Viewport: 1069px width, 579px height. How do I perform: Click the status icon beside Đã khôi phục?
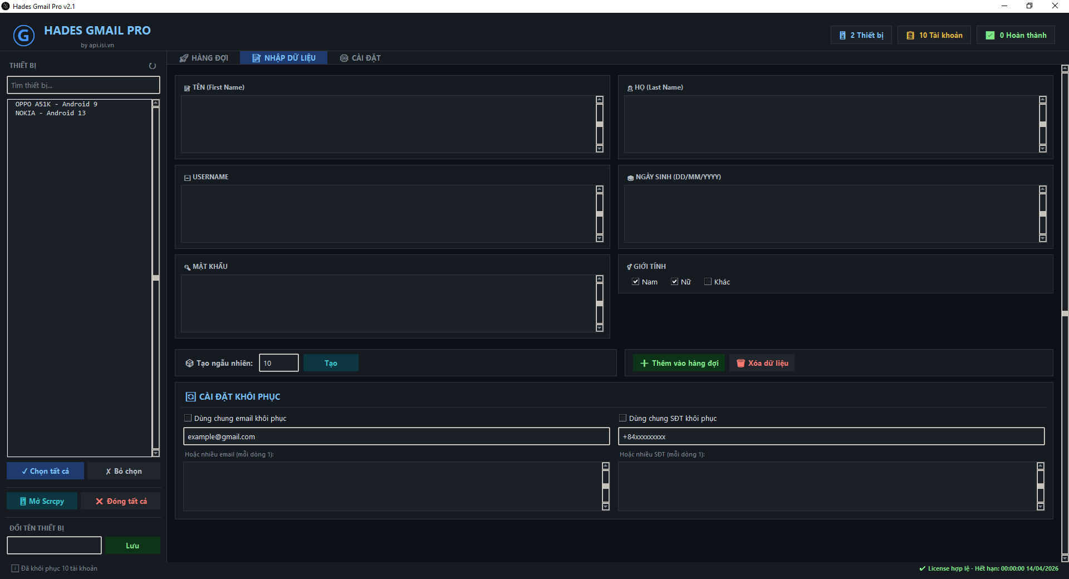(15, 568)
